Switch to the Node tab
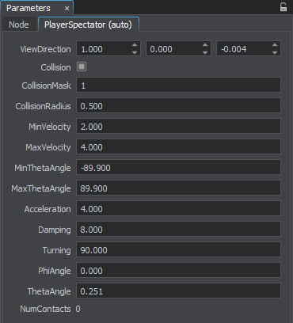Screen dimensions: 293x323 [x=19, y=25]
